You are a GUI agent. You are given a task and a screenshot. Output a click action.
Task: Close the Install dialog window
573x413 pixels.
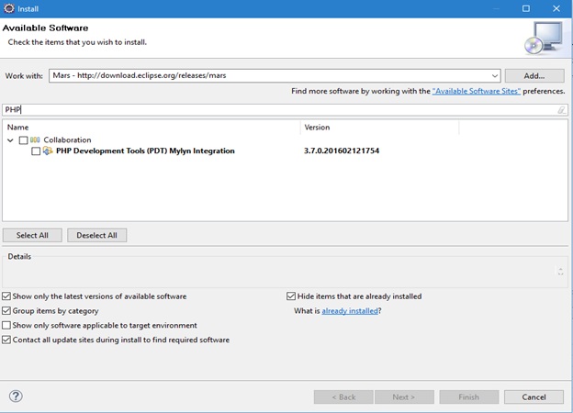point(556,8)
